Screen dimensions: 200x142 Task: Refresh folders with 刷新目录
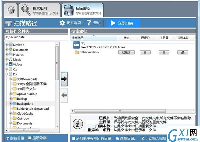click(x=15, y=138)
